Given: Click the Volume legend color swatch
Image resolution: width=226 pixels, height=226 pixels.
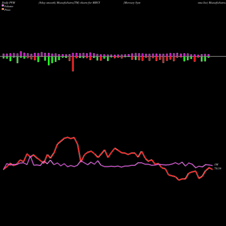Looking at the screenshot, I should [3, 5].
